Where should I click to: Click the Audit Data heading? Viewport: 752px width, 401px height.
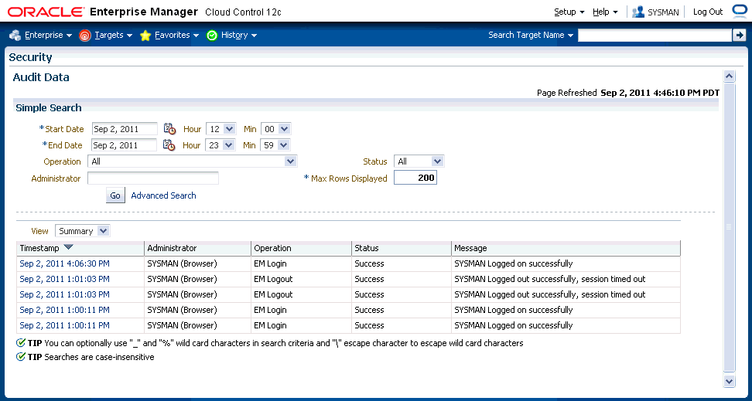[41, 77]
